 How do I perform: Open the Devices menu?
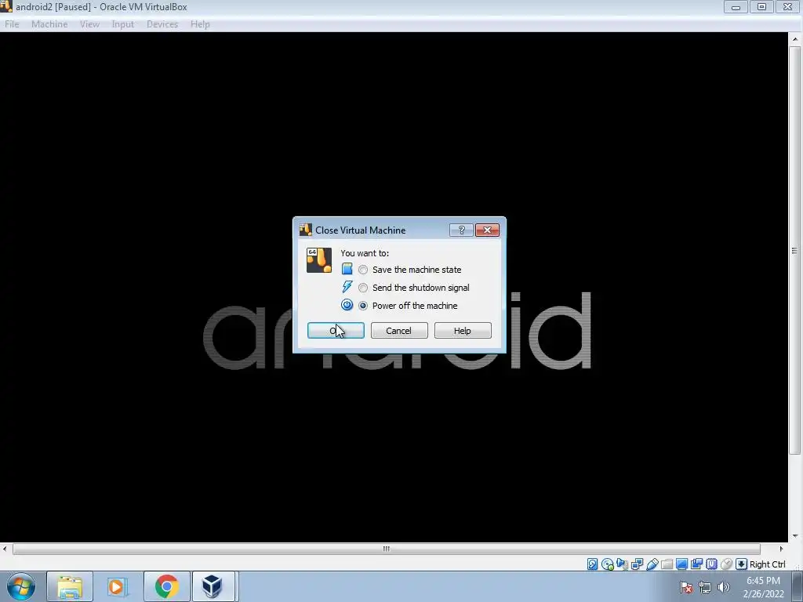[x=162, y=24]
